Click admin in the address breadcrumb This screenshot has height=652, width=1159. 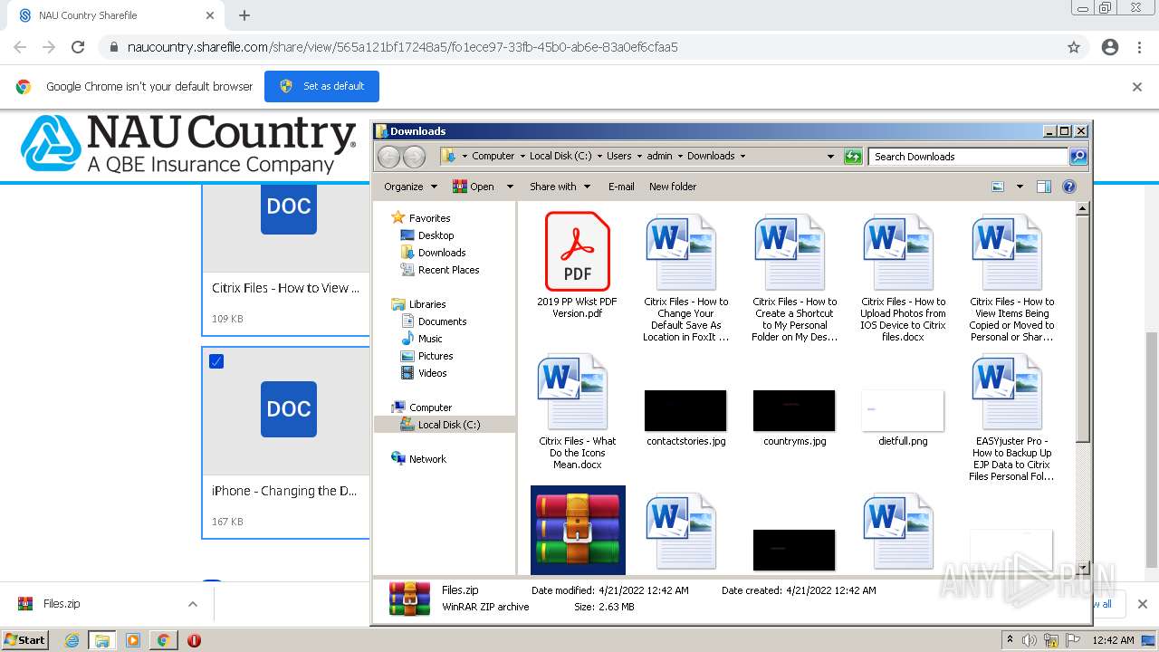[x=659, y=156]
